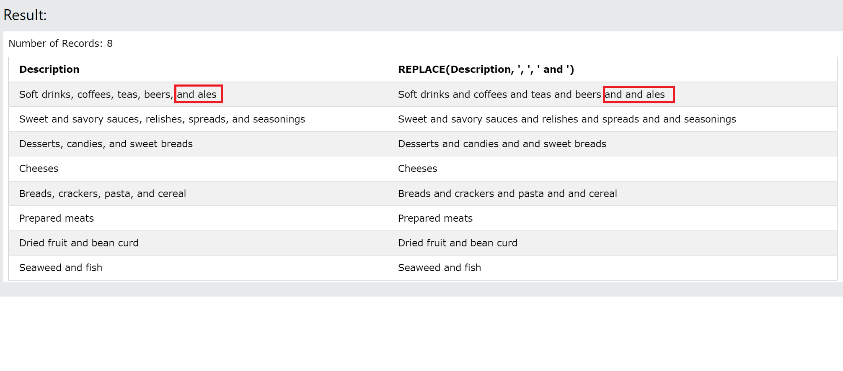Select the "Desserts and candies and and sweet breads" cell

pyautogui.click(x=502, y=144)
